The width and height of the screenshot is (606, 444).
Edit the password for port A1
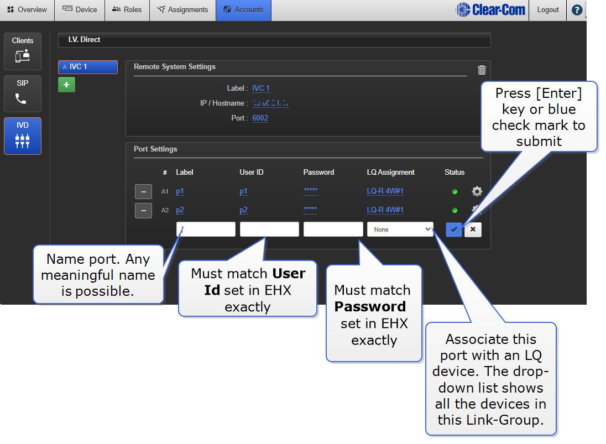(311, 190)
